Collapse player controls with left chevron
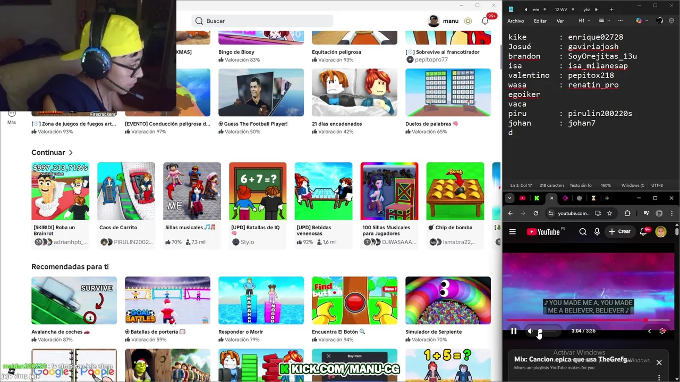The width and height of the screenshot is (680, 382). click(649, 331)
